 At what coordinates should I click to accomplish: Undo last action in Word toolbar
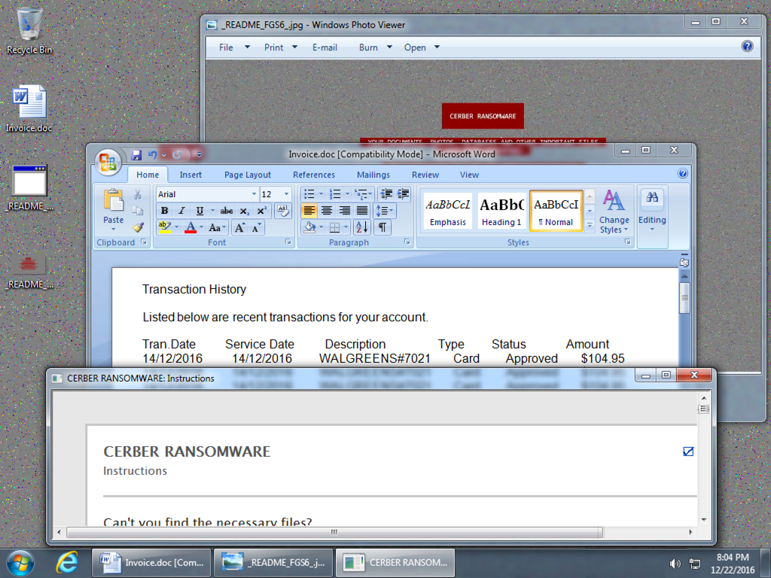click(x=152, y=155)
